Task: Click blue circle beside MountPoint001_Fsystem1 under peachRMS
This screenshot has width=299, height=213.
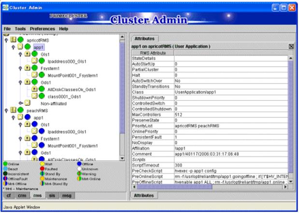Action: pyautogui.click(x=42, y=145)
